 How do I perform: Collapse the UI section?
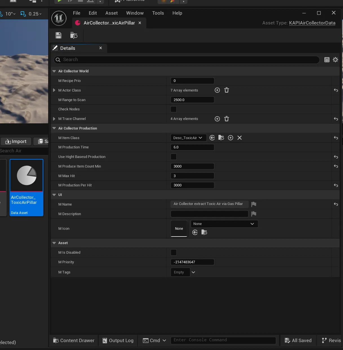click(54, 195)
